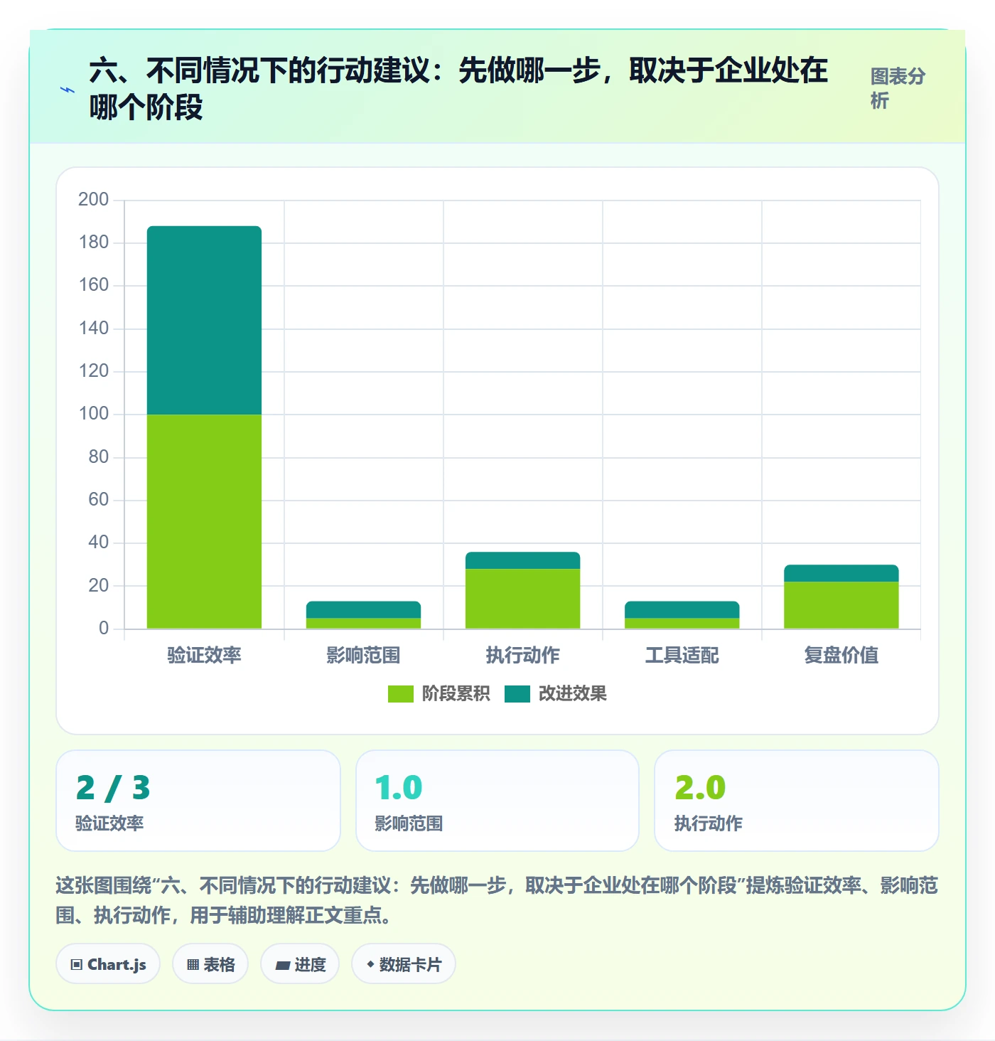Toggle the 阶段累积 legend color swatch

click(x=400, y=693)
